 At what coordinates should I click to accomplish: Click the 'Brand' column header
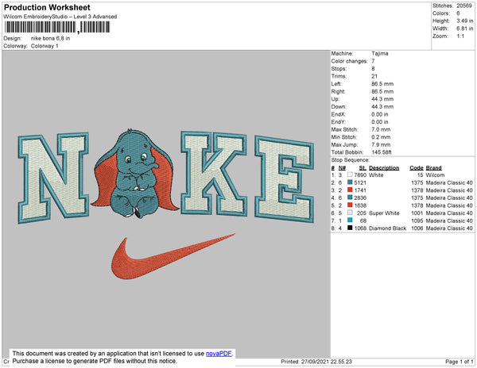[434, 168]
